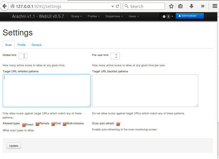This screenshot has width=219, height=159.
Task: Show more toolbar tools chevron
Action: coord(203,6)
